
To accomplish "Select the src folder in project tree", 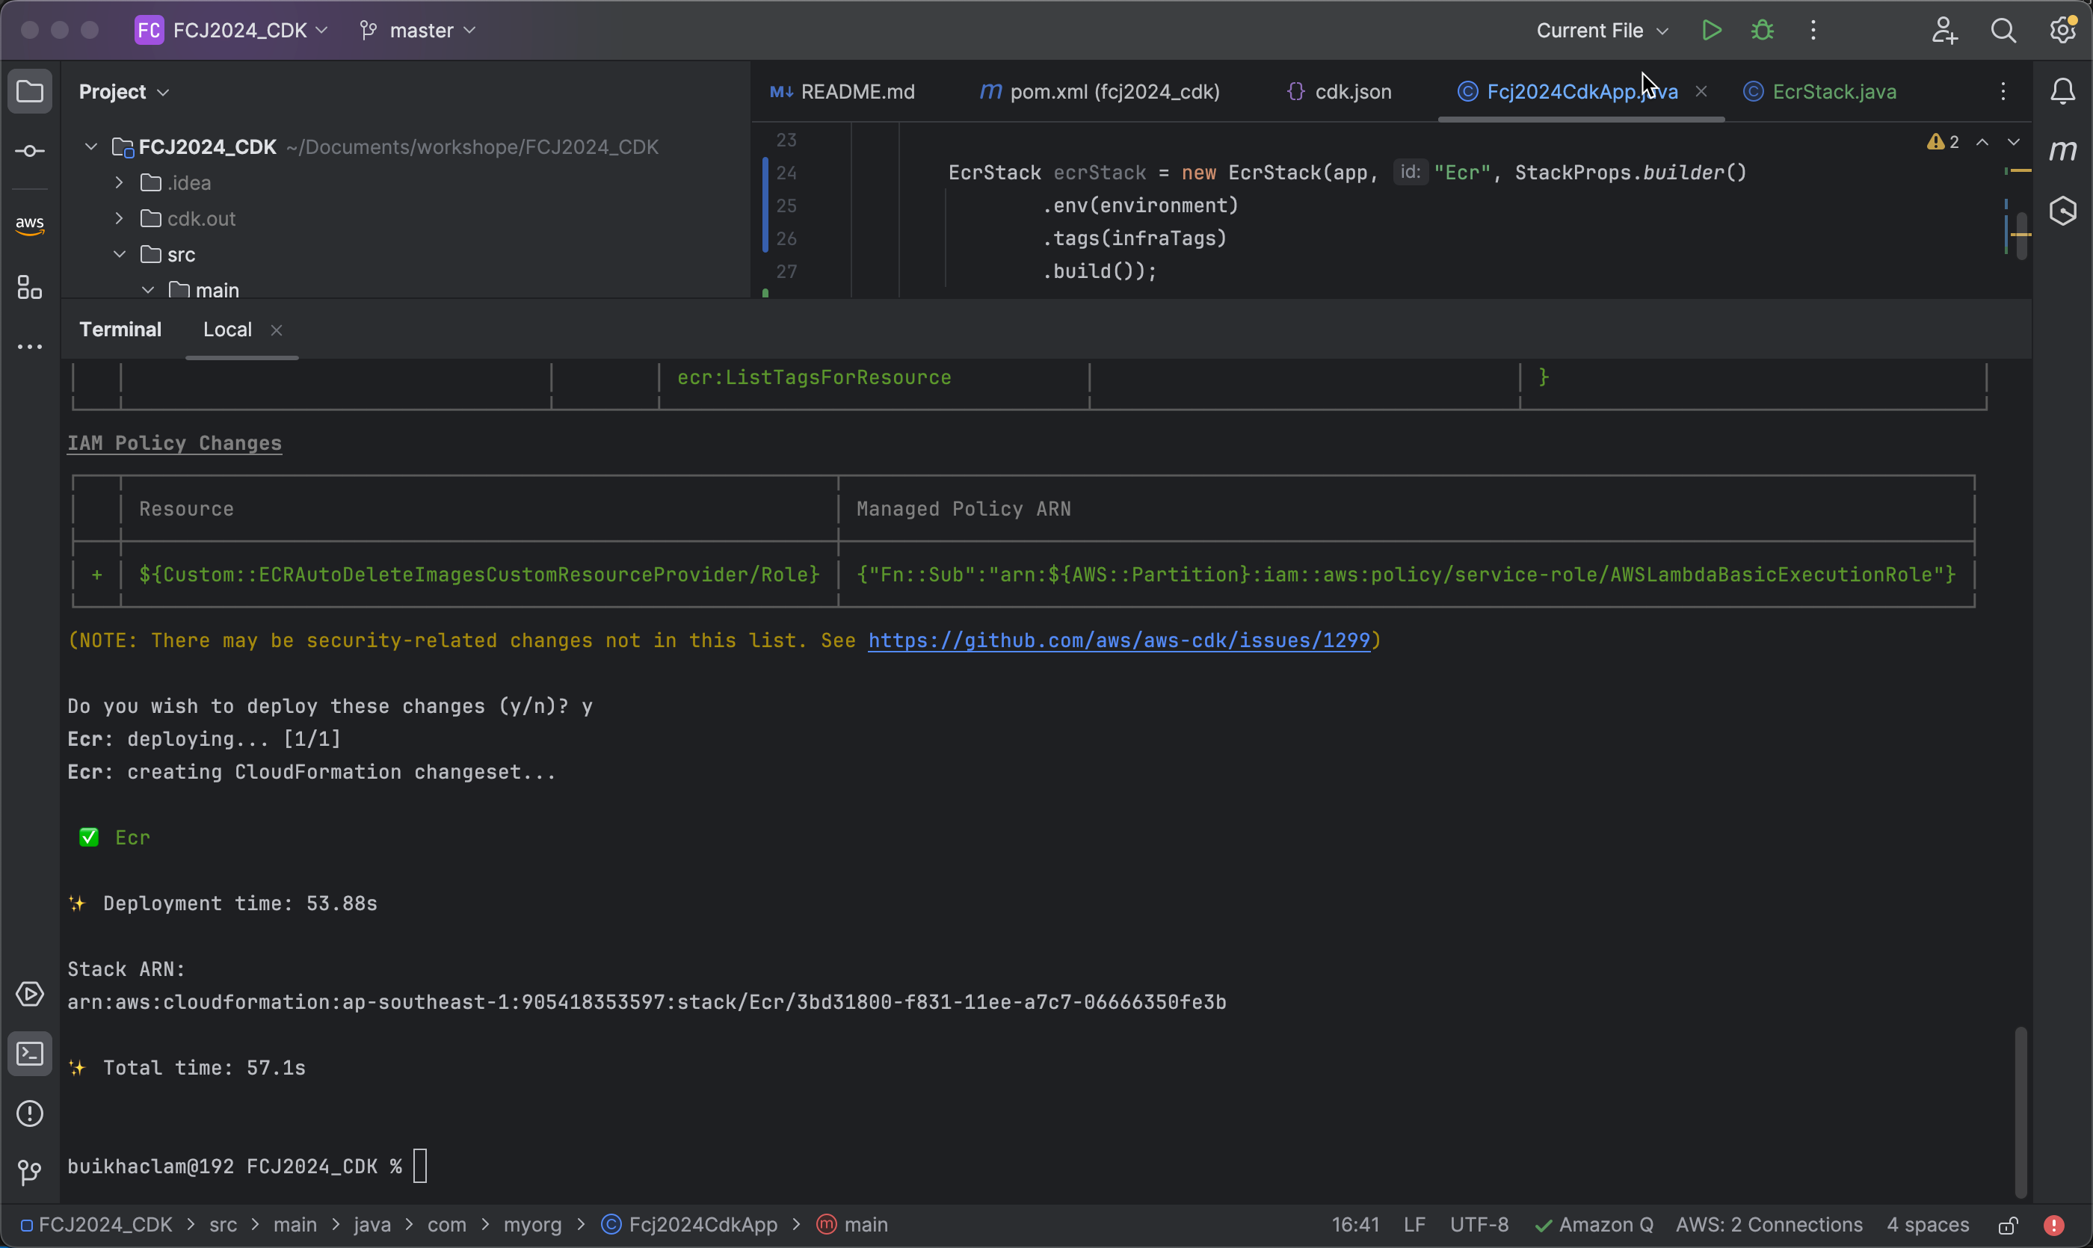I will pyautogui.click(x=182, y=254).
